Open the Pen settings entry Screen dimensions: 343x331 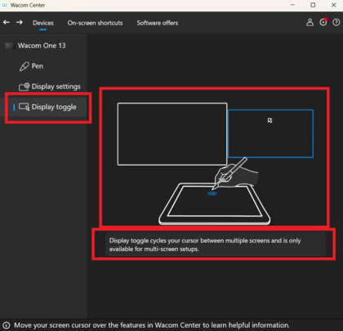click(x=38, y=66)
